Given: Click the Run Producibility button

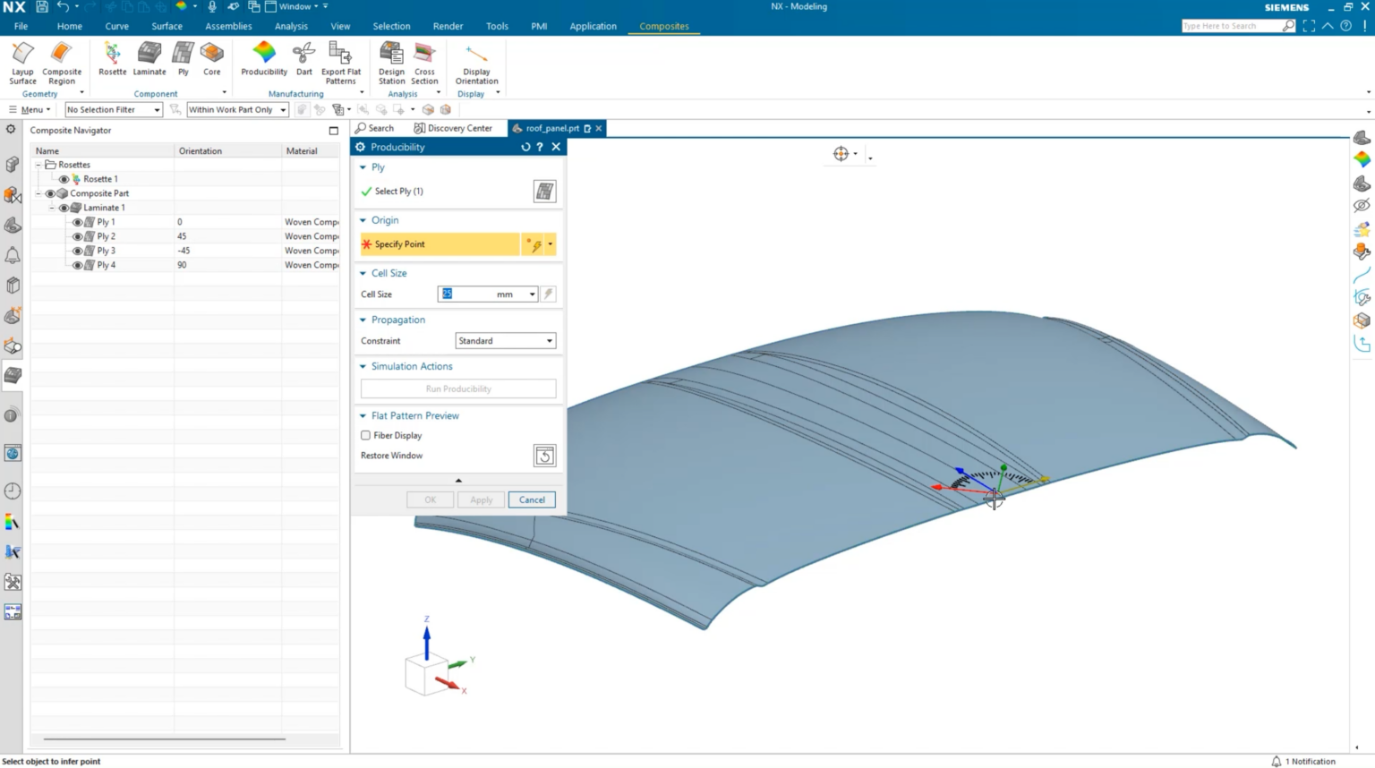Looking at the screenshot, I should pyautogui.click(x=458, y=388).
